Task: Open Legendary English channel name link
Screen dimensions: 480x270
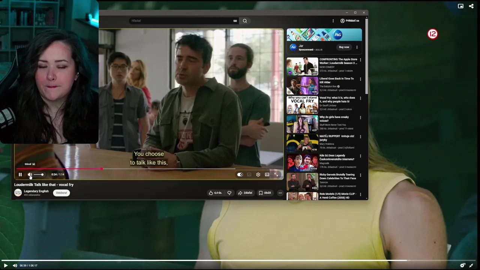Action: coord(36,191)
